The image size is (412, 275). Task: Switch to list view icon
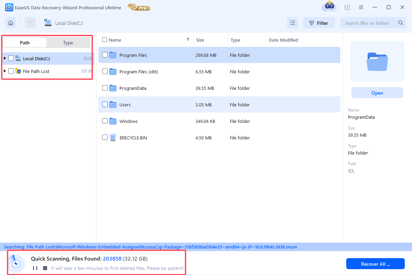(293, 23)
